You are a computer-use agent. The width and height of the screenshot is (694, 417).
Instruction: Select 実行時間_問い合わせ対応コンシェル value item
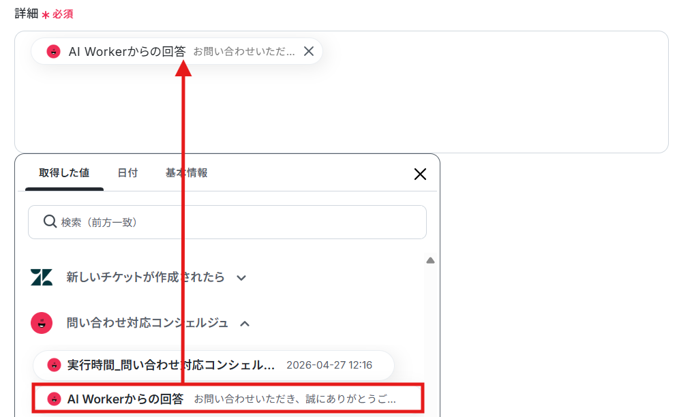tap(213, 365)
